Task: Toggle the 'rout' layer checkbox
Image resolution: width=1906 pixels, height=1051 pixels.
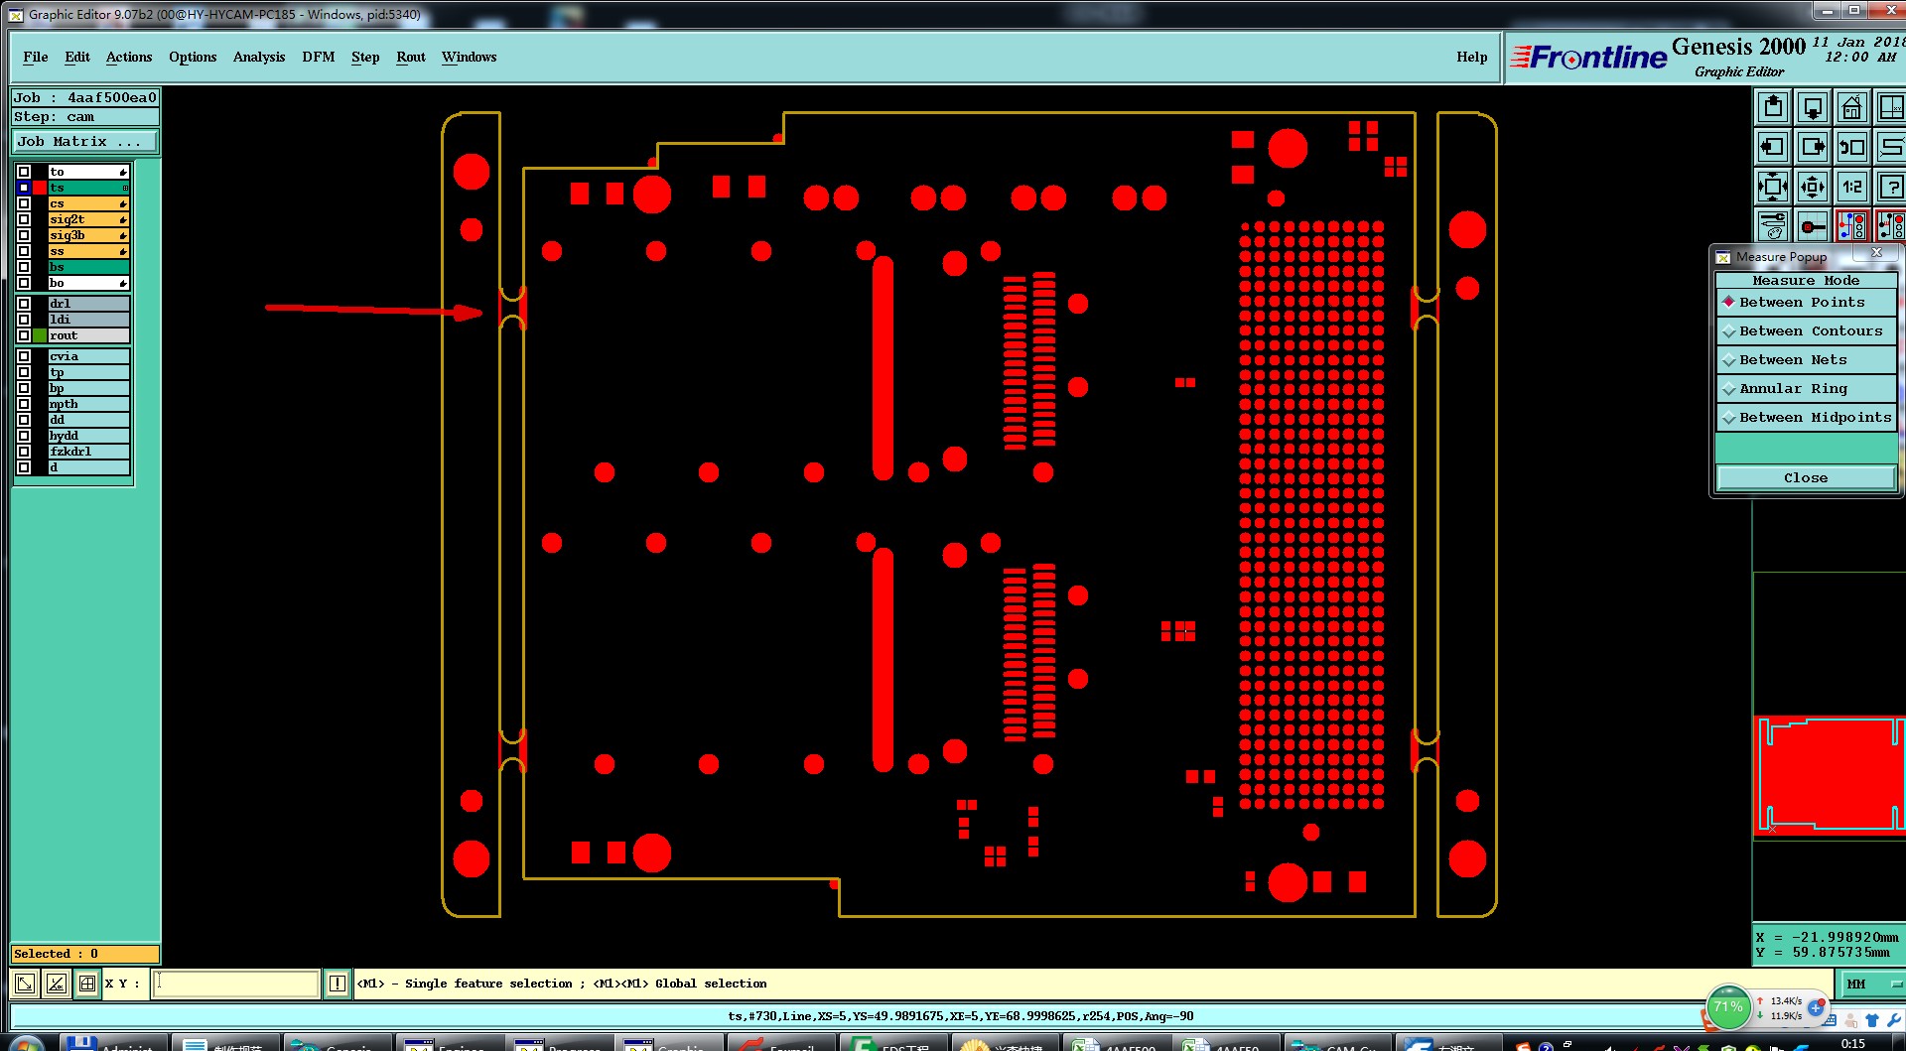Action: pos(24,335)
